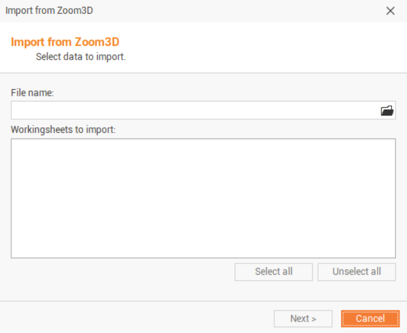Screen dimensions: 407x333
Task: Click the 'Workingsheets to import:' label
Action: (x=63, y=130)
